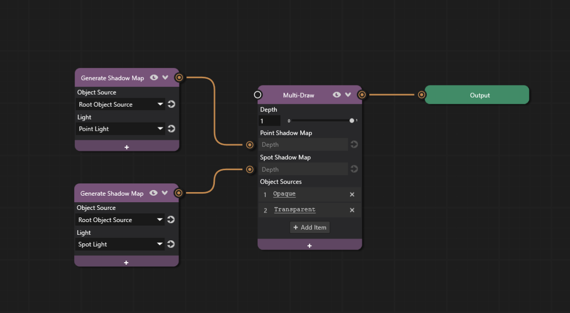Click the Depth slider handle
Screen dimensions: 570x313
[352, 120]
